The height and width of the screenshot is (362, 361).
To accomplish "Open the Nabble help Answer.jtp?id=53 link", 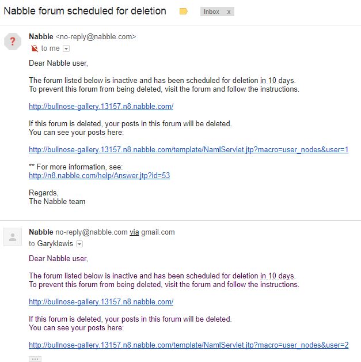I will [99, 176].
